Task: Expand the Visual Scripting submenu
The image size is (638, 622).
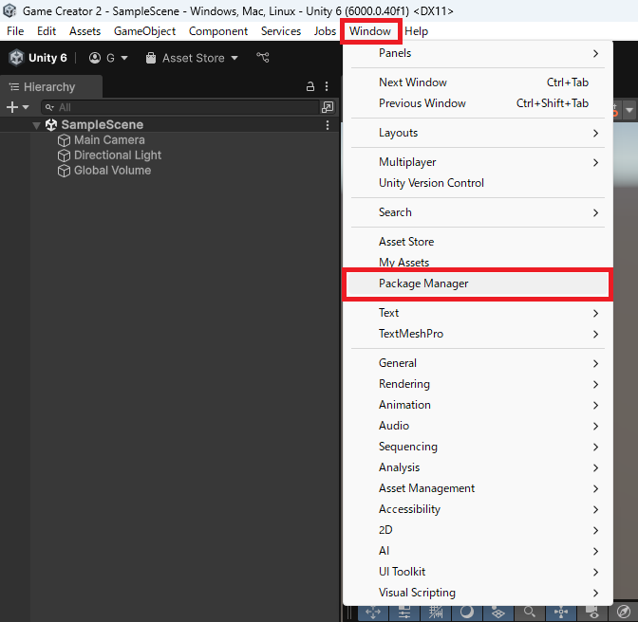Action: 478,593
